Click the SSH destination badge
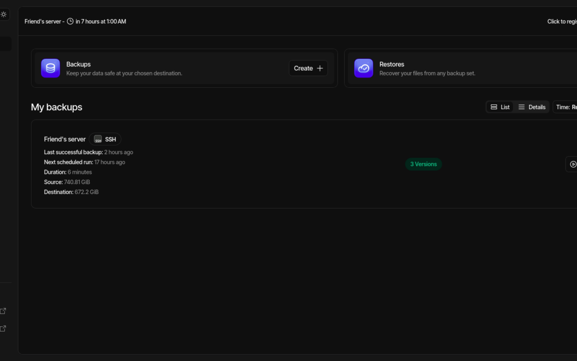 [x=105, y=139]
